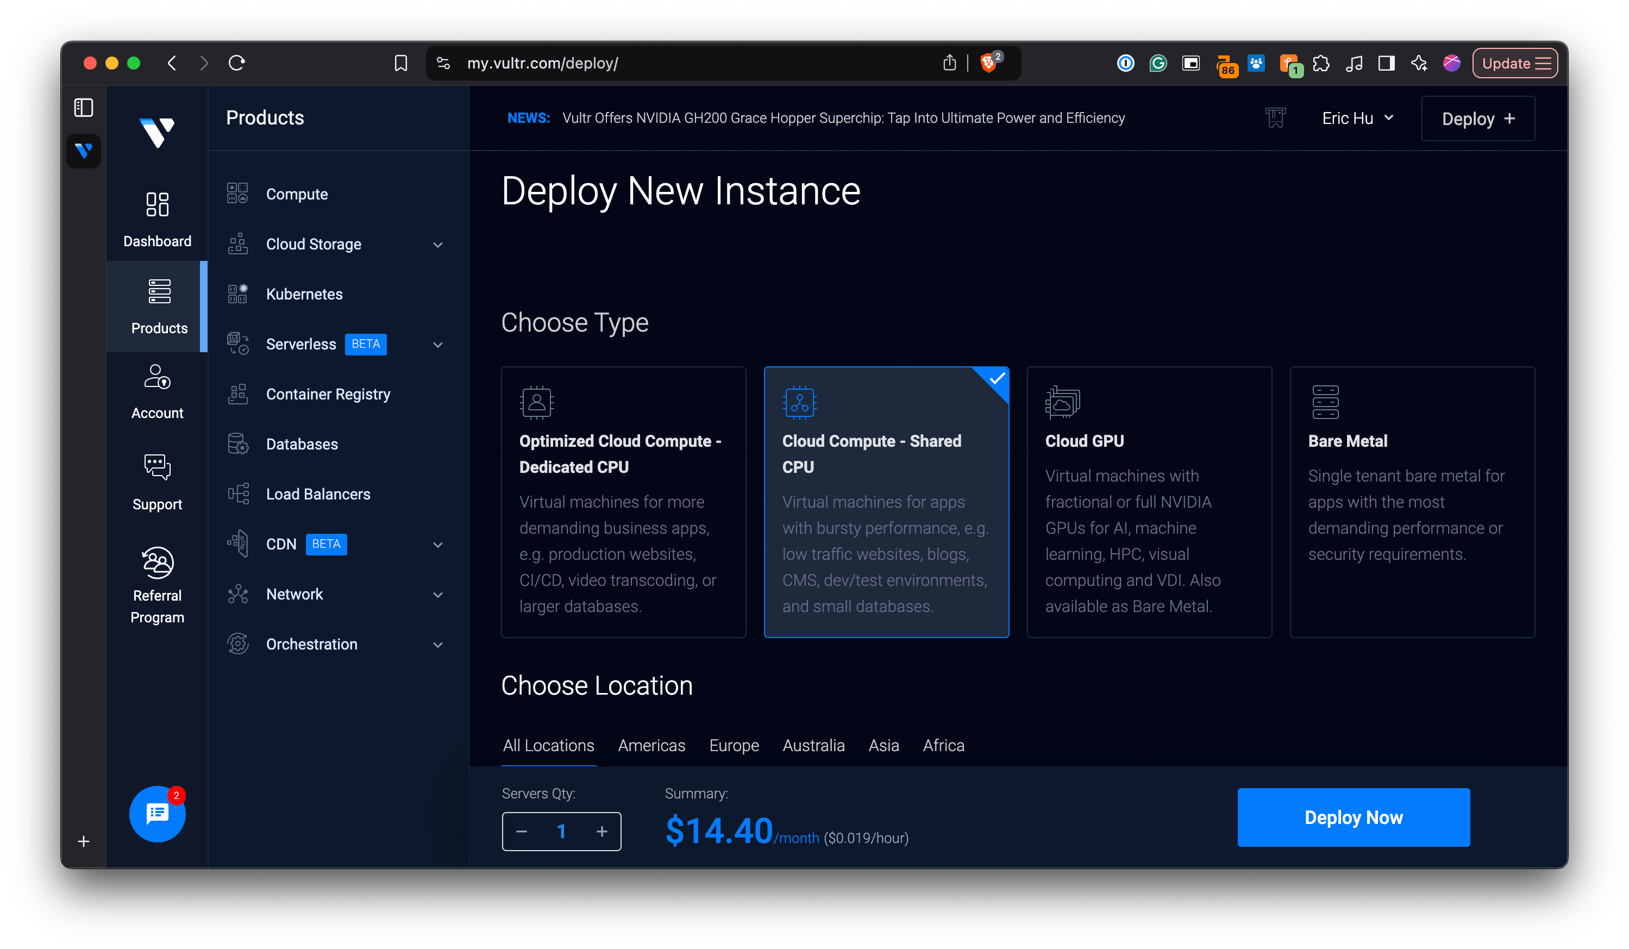The height and width of the screenshot is (949, 1629).
Task: Open the Account section
Action: click(157, 392)
